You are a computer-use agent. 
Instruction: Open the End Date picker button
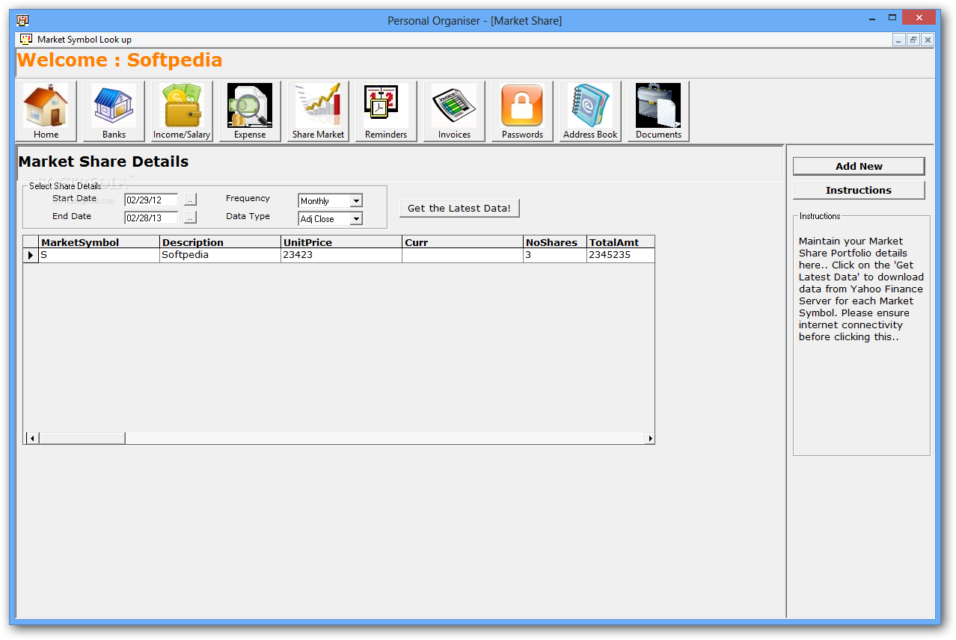[x=190, y=218]
